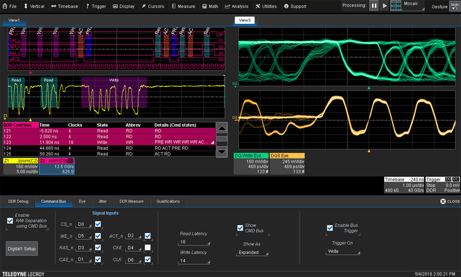
Task: Uncheck the Show CMD Bus checkbox
Action: (x=240, y=228)
